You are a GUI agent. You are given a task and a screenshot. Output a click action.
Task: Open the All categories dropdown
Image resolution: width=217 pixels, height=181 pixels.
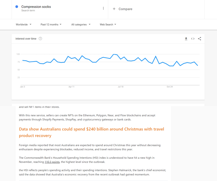tap(81, 25)
